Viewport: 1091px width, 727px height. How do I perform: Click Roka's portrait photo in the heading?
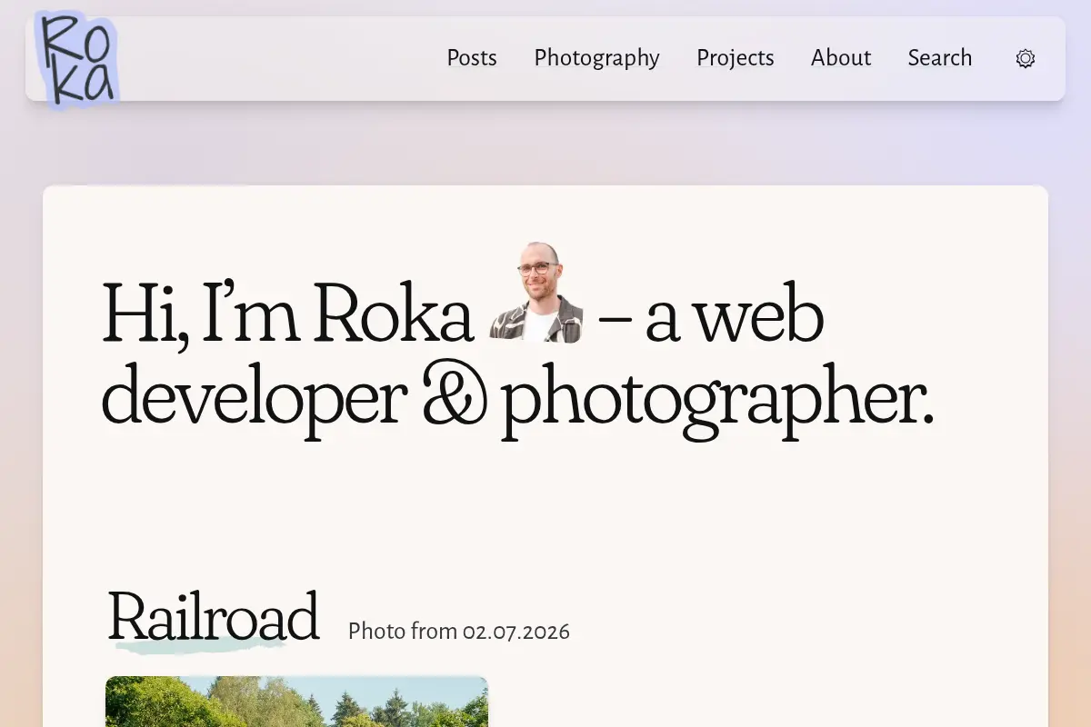(x=536, y=293)
